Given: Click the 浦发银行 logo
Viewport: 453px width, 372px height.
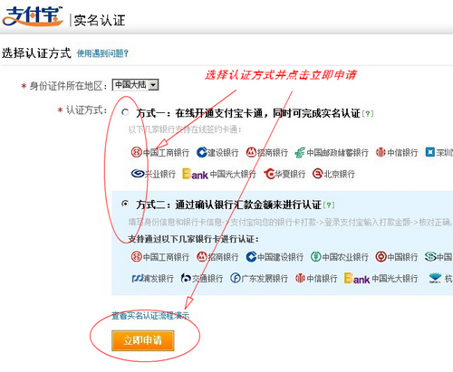Looking at the screenshot, I should [x=138, y=278].
